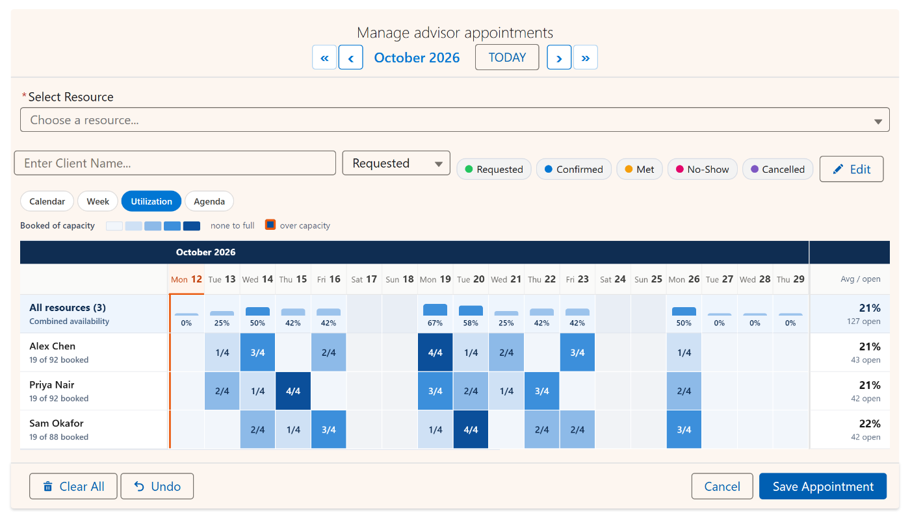Click the Alex Chen resource row name

coord(52,346)
